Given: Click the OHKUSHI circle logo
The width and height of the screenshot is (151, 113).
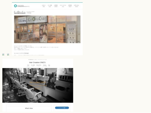Looking at the screenshot, I should (x=15, y=6).
